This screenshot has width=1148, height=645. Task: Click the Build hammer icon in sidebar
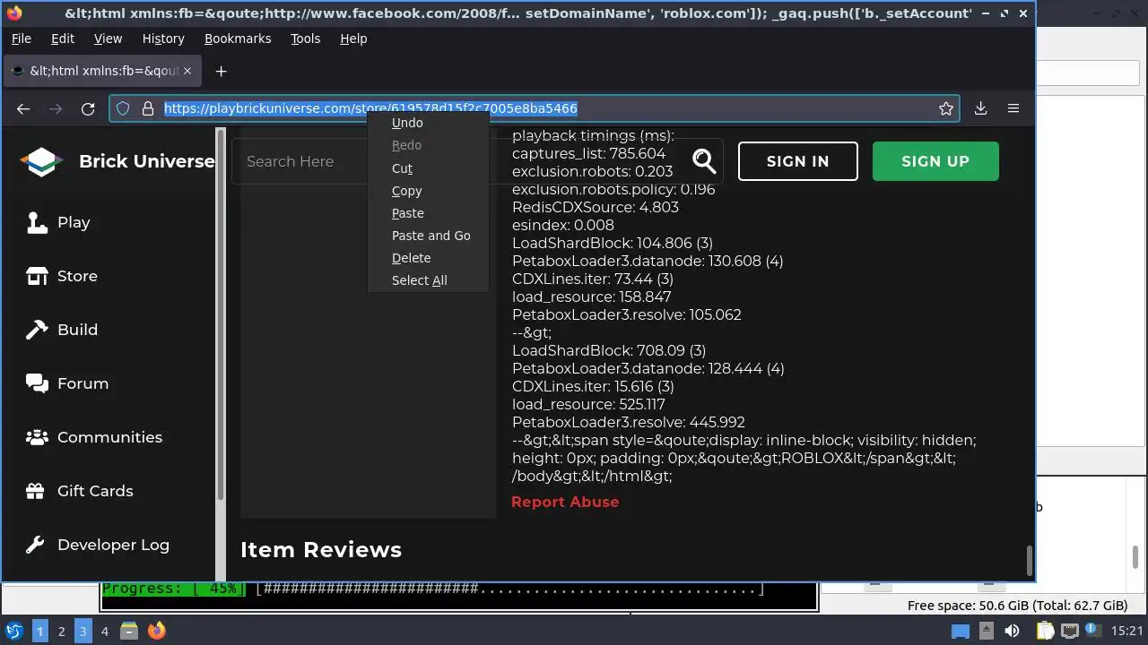click(x=37, y=330)
